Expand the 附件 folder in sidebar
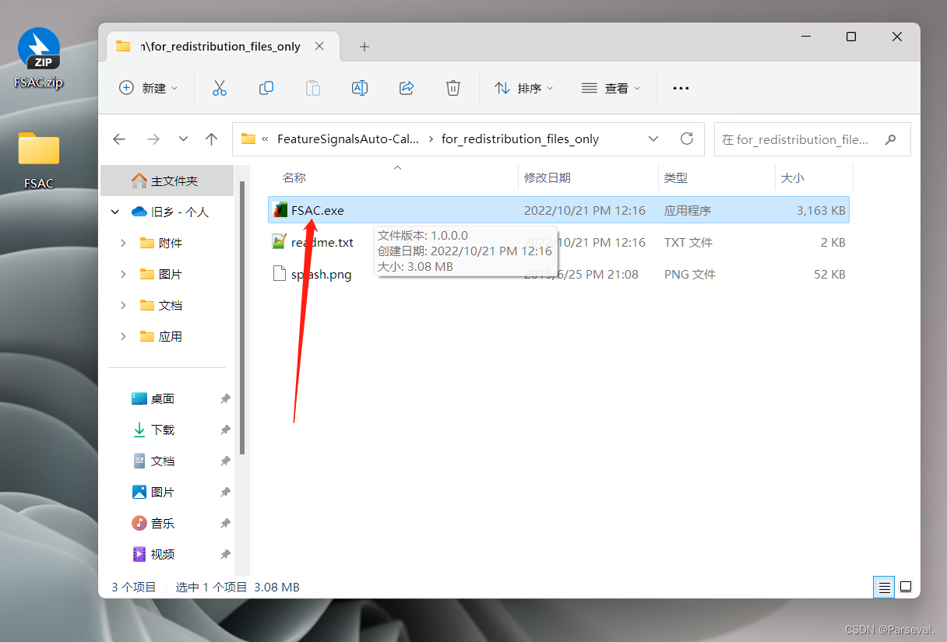Viewport: 947px width, 642px height. [122, 243]
